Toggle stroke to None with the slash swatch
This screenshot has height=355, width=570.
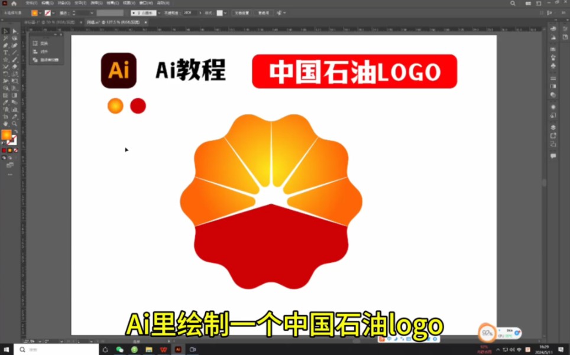pos(15,150)
